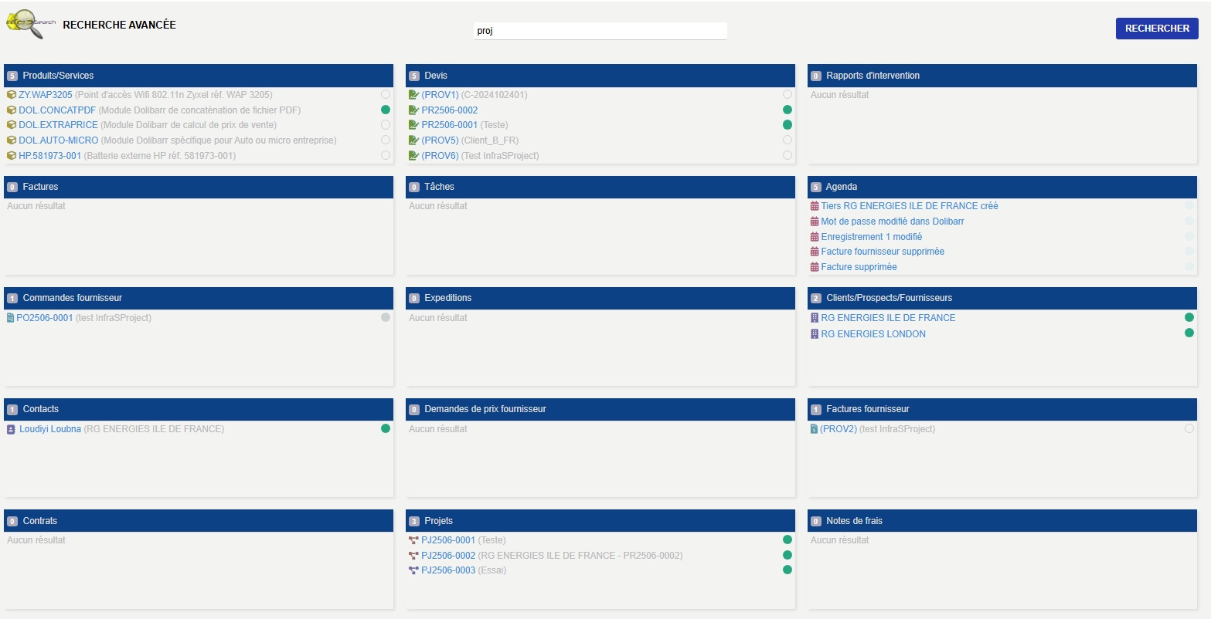Click the supplier invoice icon beside (PROV2)

814,429
